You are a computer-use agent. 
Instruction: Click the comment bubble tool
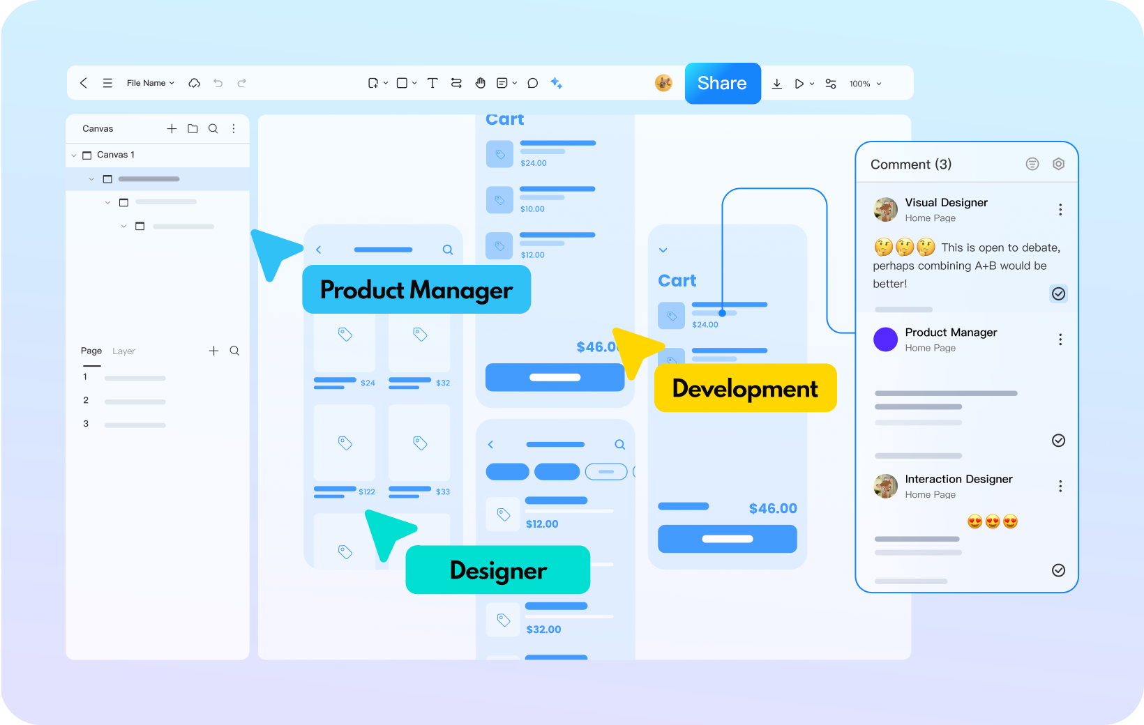(x=532, y=83)
